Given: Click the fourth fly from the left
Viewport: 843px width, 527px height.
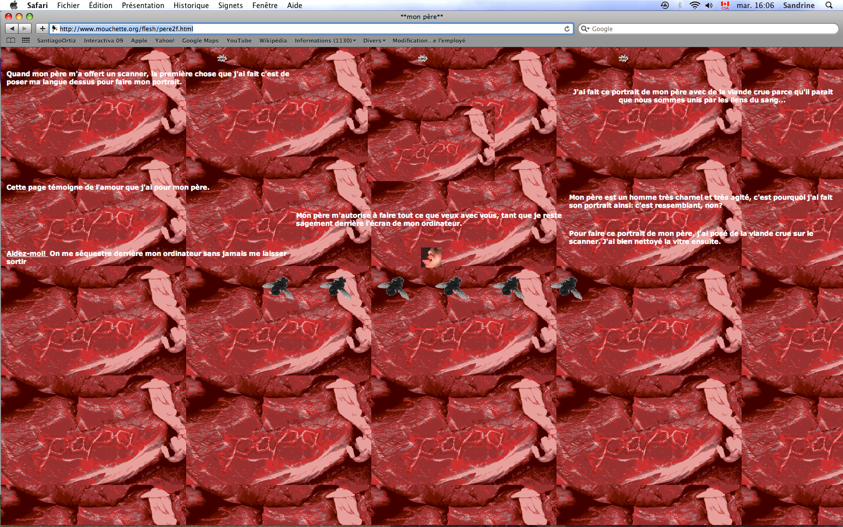Looking at the screenshot, I should 452,288.
